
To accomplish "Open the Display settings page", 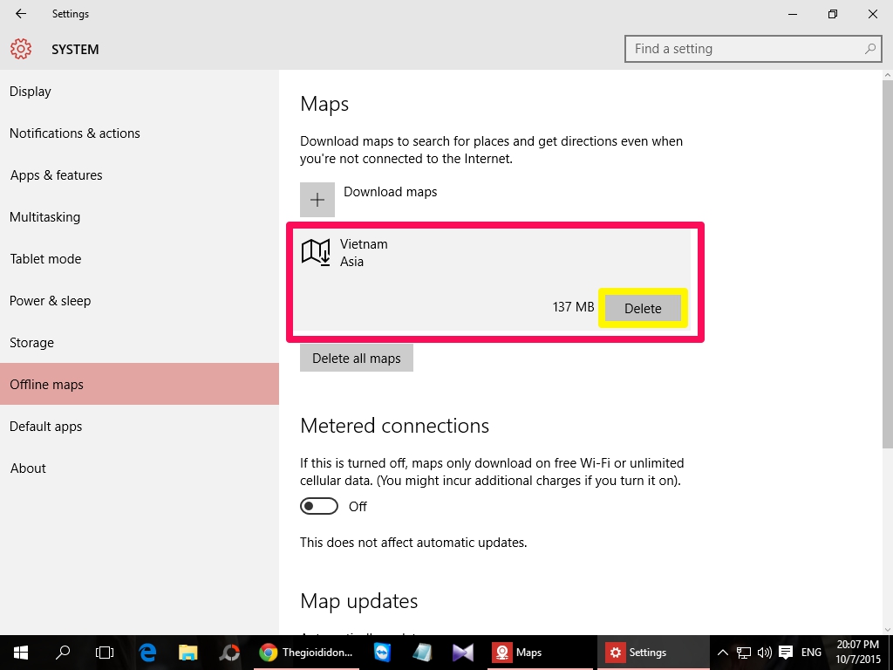I will [140, 91].
